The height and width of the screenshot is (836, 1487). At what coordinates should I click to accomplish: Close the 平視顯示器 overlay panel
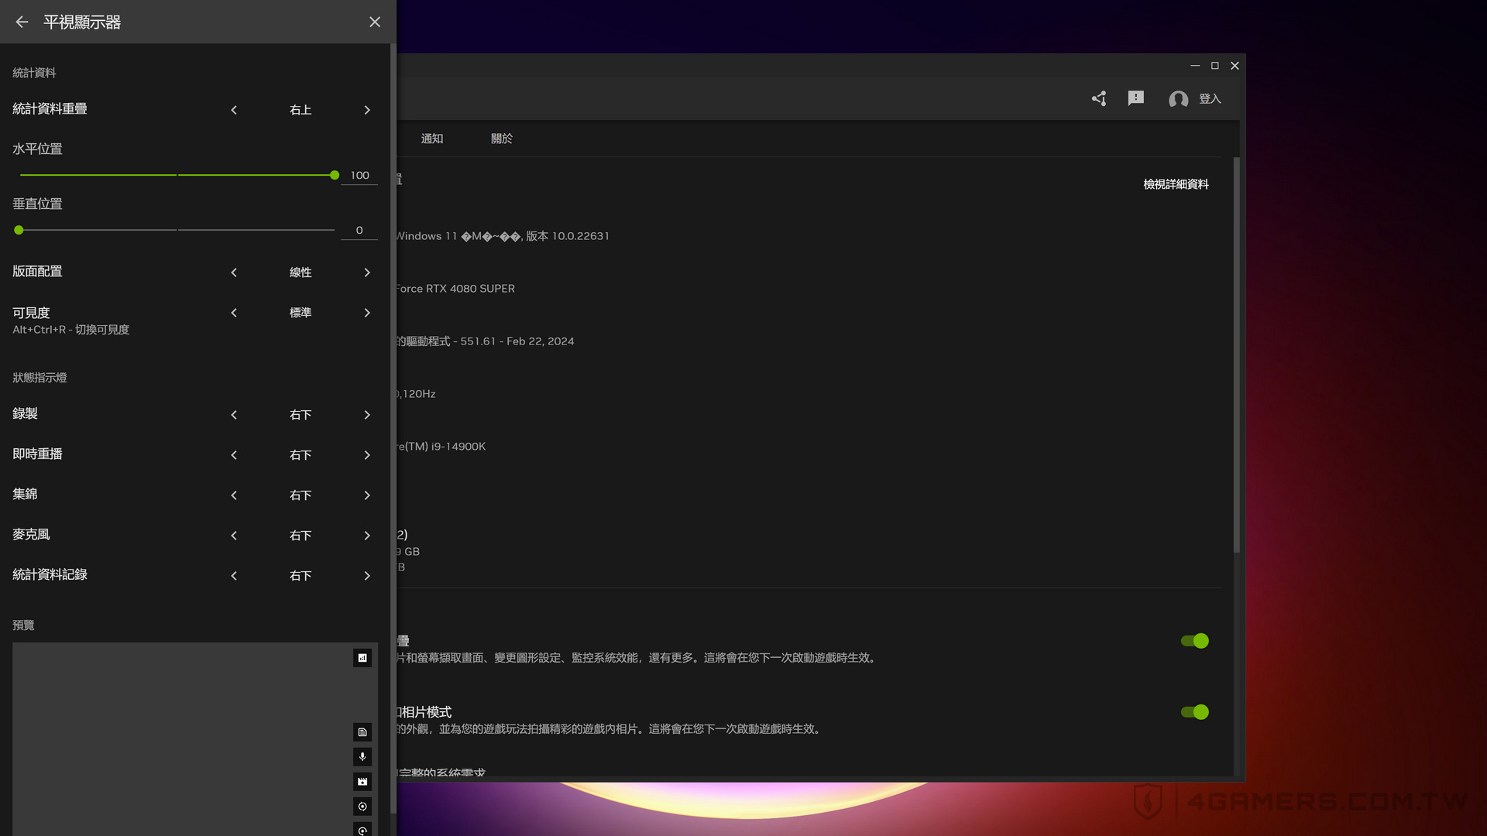pos(375,22)
